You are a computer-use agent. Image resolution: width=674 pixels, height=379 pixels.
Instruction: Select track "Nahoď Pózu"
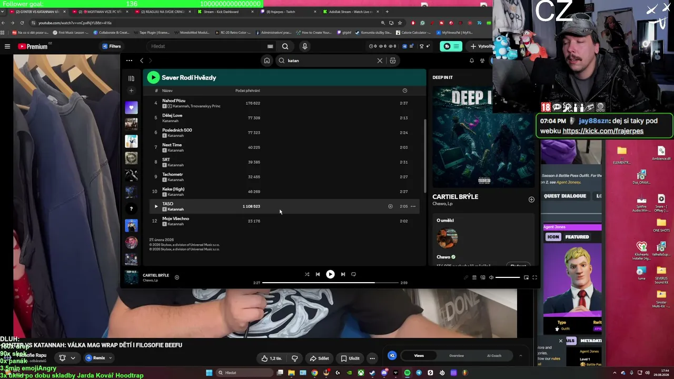[174, 101]
